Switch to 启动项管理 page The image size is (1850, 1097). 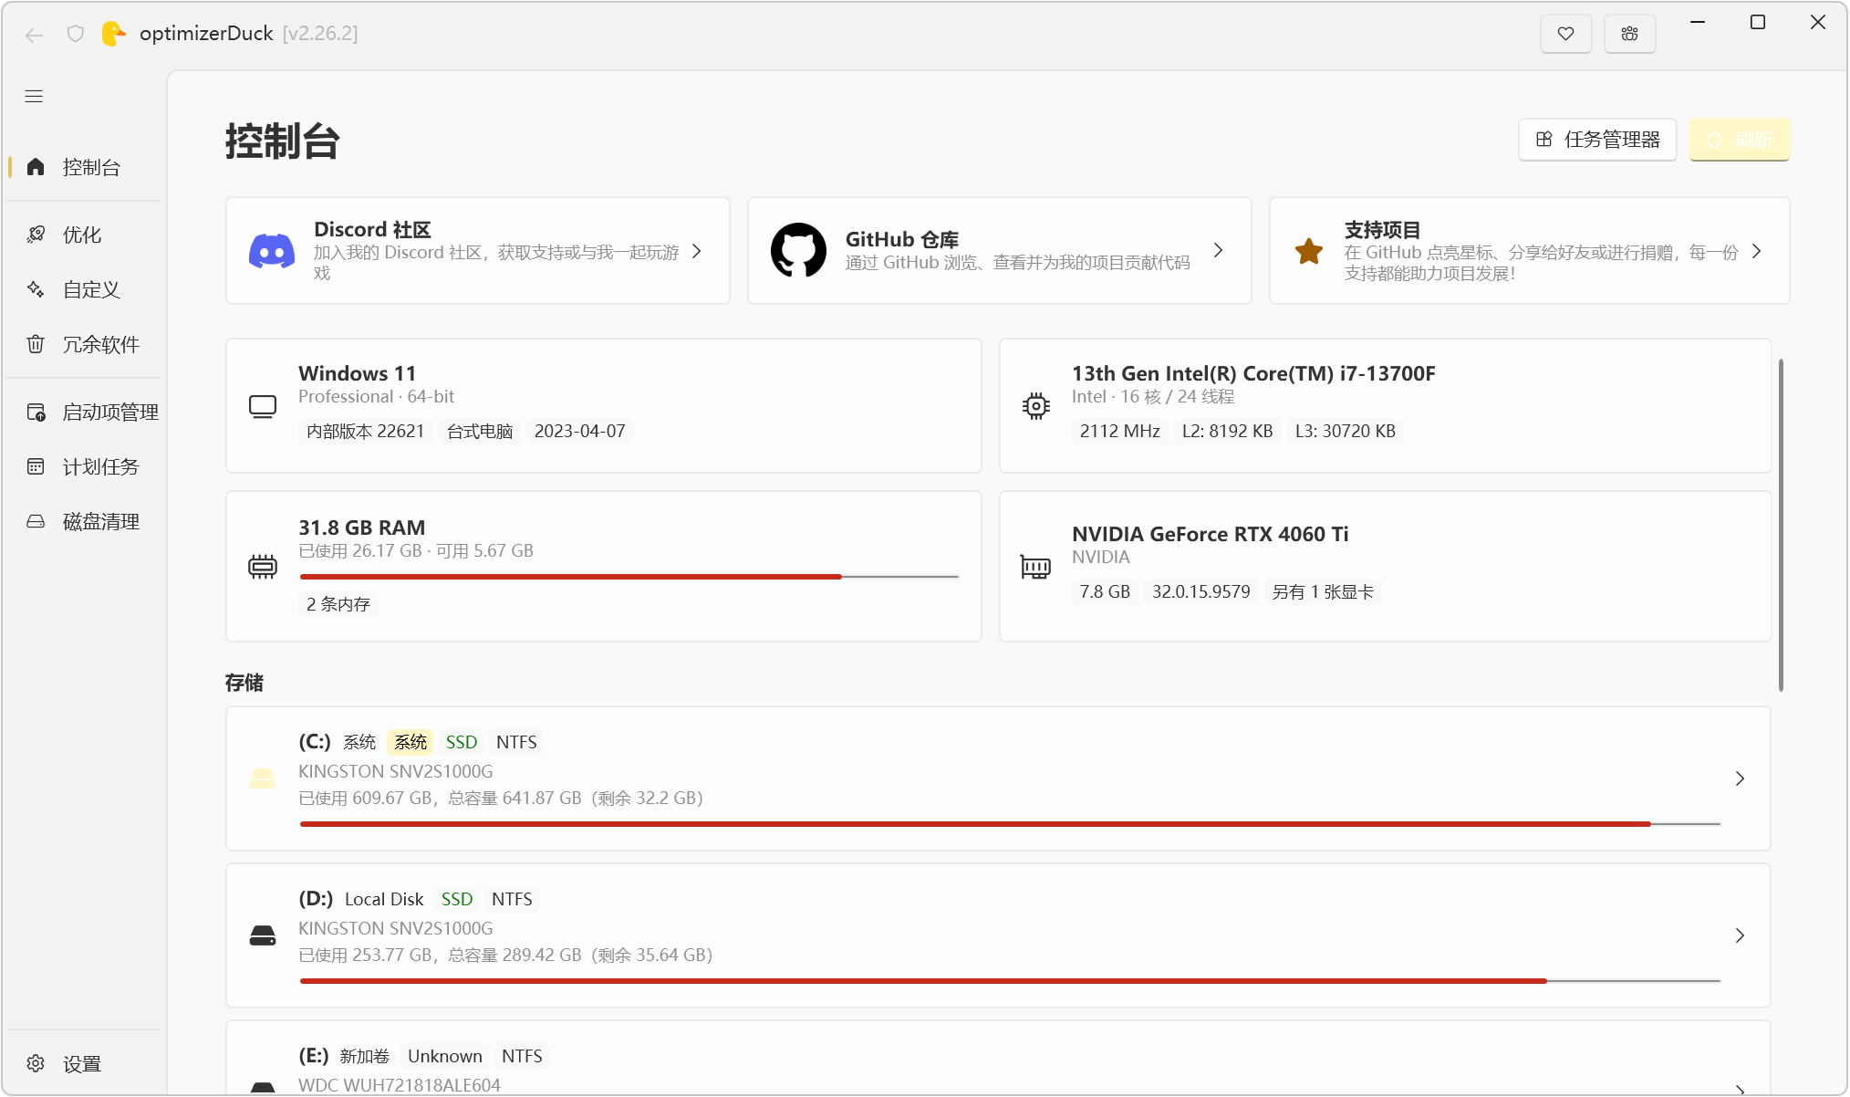[x=84, y=412]
